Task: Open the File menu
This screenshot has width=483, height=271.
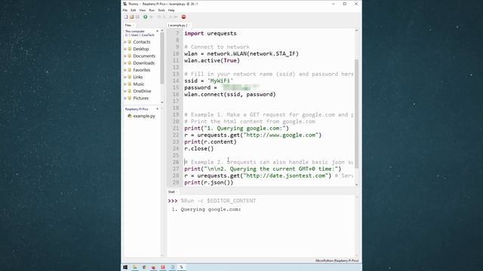Action: click(x=125, y=10)
